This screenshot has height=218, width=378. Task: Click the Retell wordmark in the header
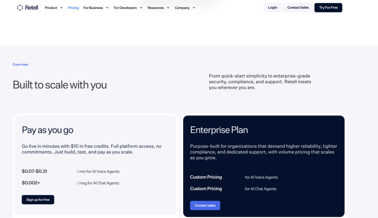click(x=31, y=7)
